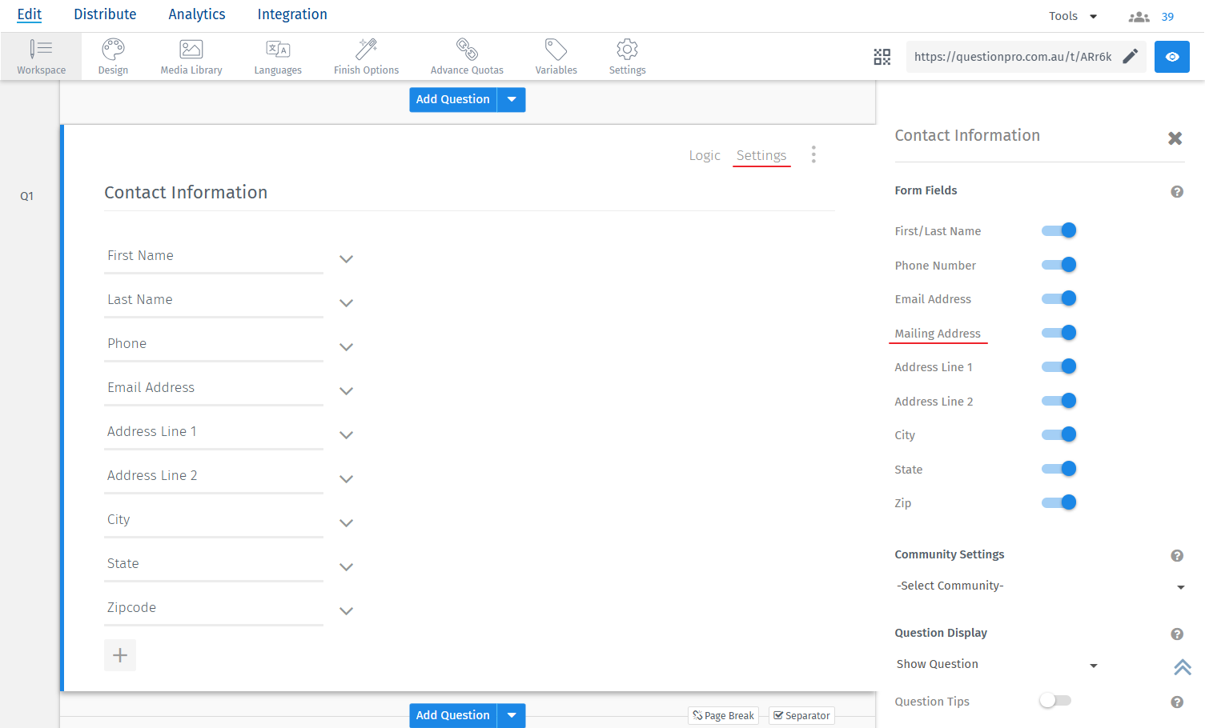
Task: Click the Email Address input field
Action: (x=213, y=388)
